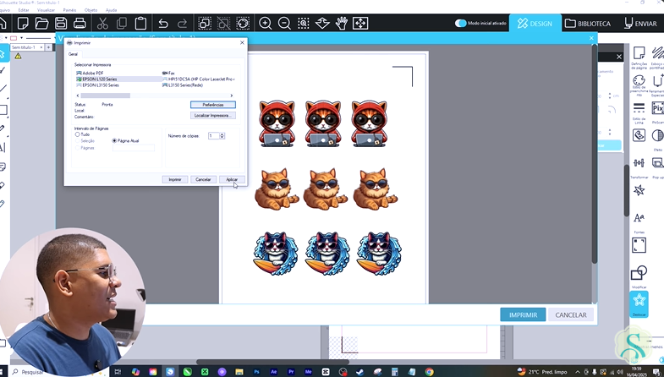Click Imprimir in the print dialog

pos(175,179)
